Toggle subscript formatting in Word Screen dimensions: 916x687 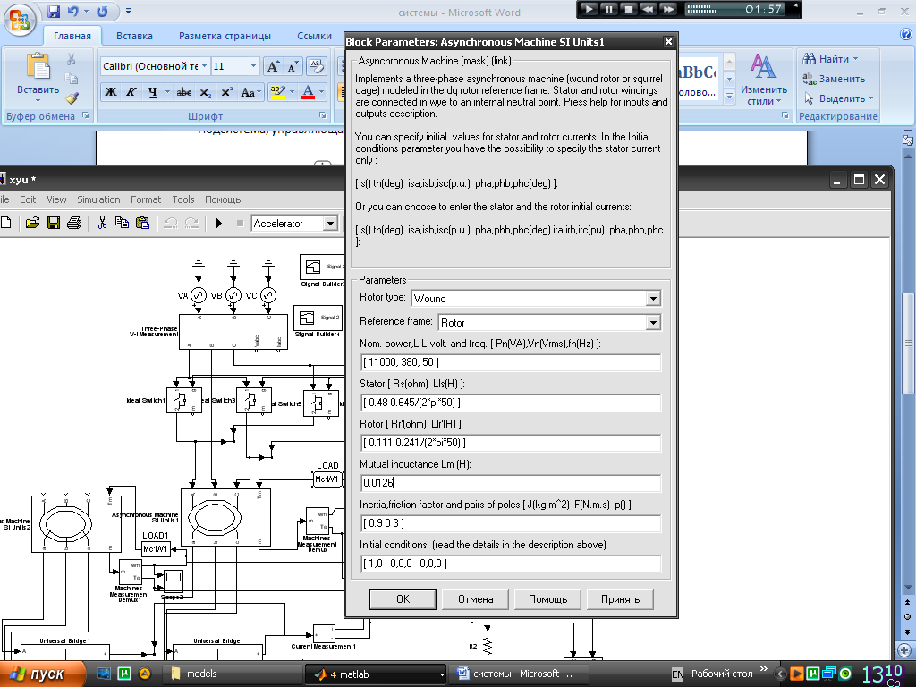(205, 92)
